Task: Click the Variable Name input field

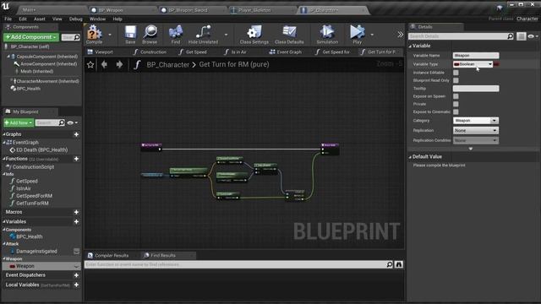Action: [x=476, y=56]
